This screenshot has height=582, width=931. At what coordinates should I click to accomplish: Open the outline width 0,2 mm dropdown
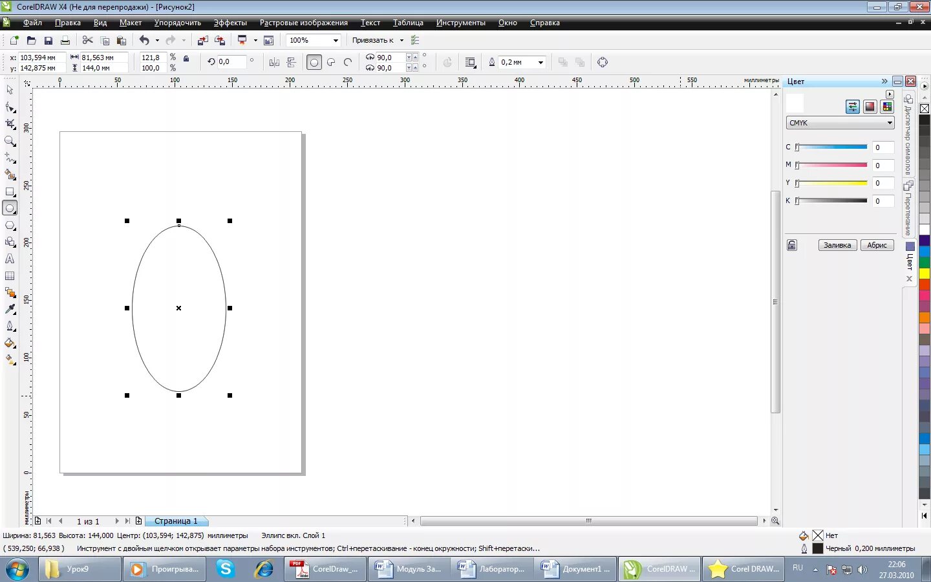click(x=540, y=62)
